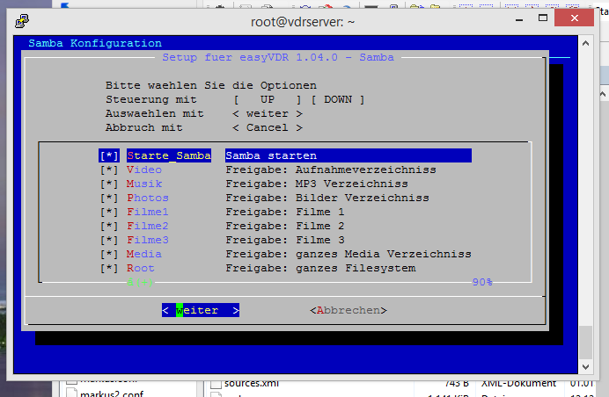
Task: Toggle the Filme1 share checkbox
Action: point(109,212)
